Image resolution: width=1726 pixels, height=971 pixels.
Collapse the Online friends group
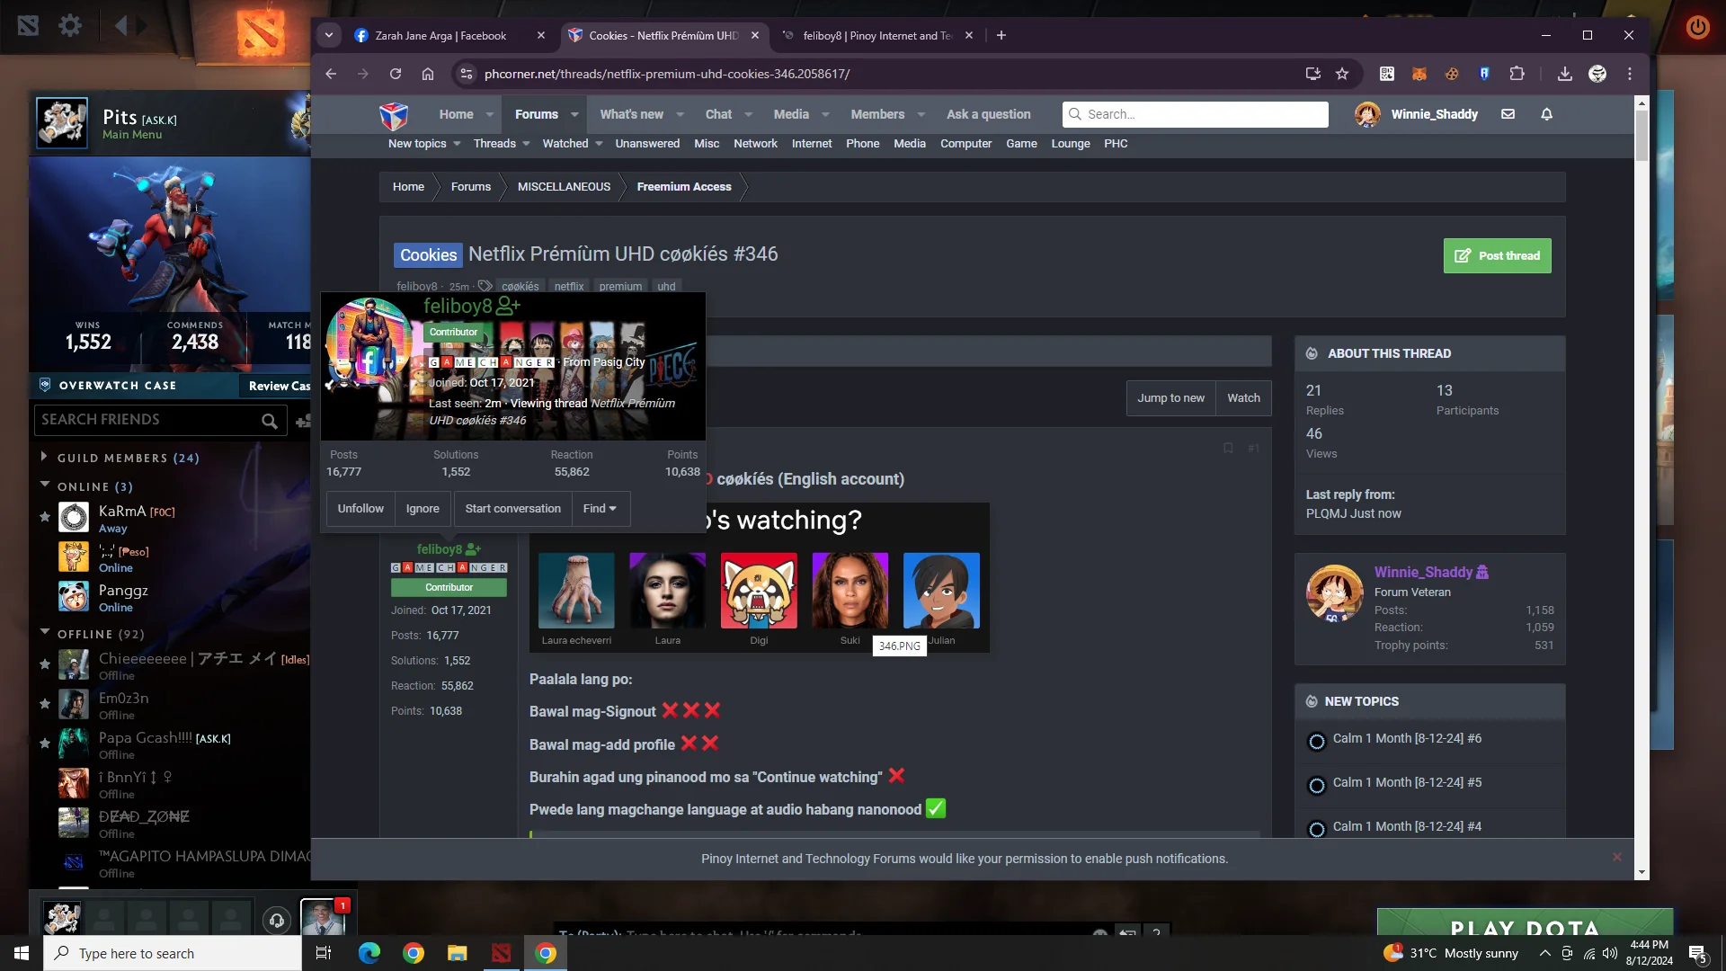pyautogui.click(x=45, y=485)
